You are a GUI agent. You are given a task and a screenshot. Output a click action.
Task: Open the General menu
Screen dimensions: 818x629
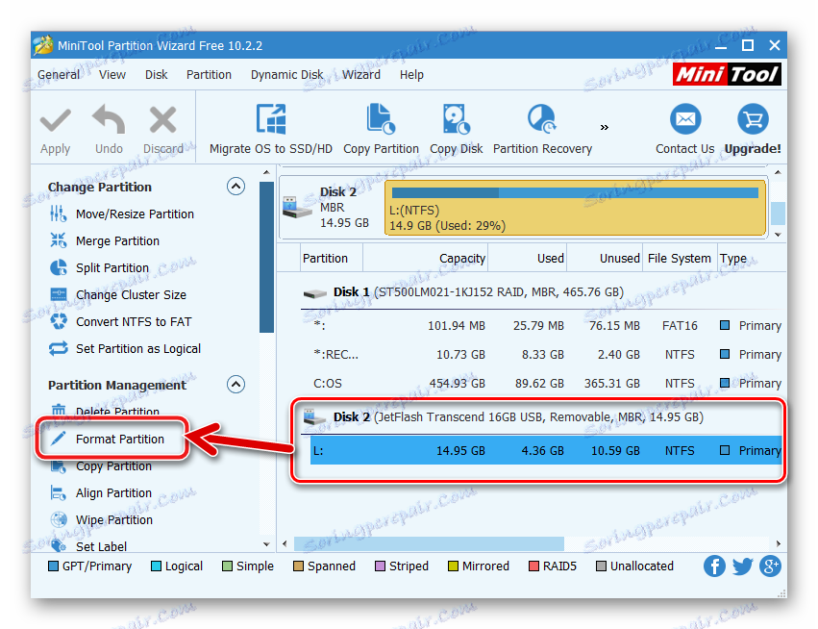click(x=59, y=75)
